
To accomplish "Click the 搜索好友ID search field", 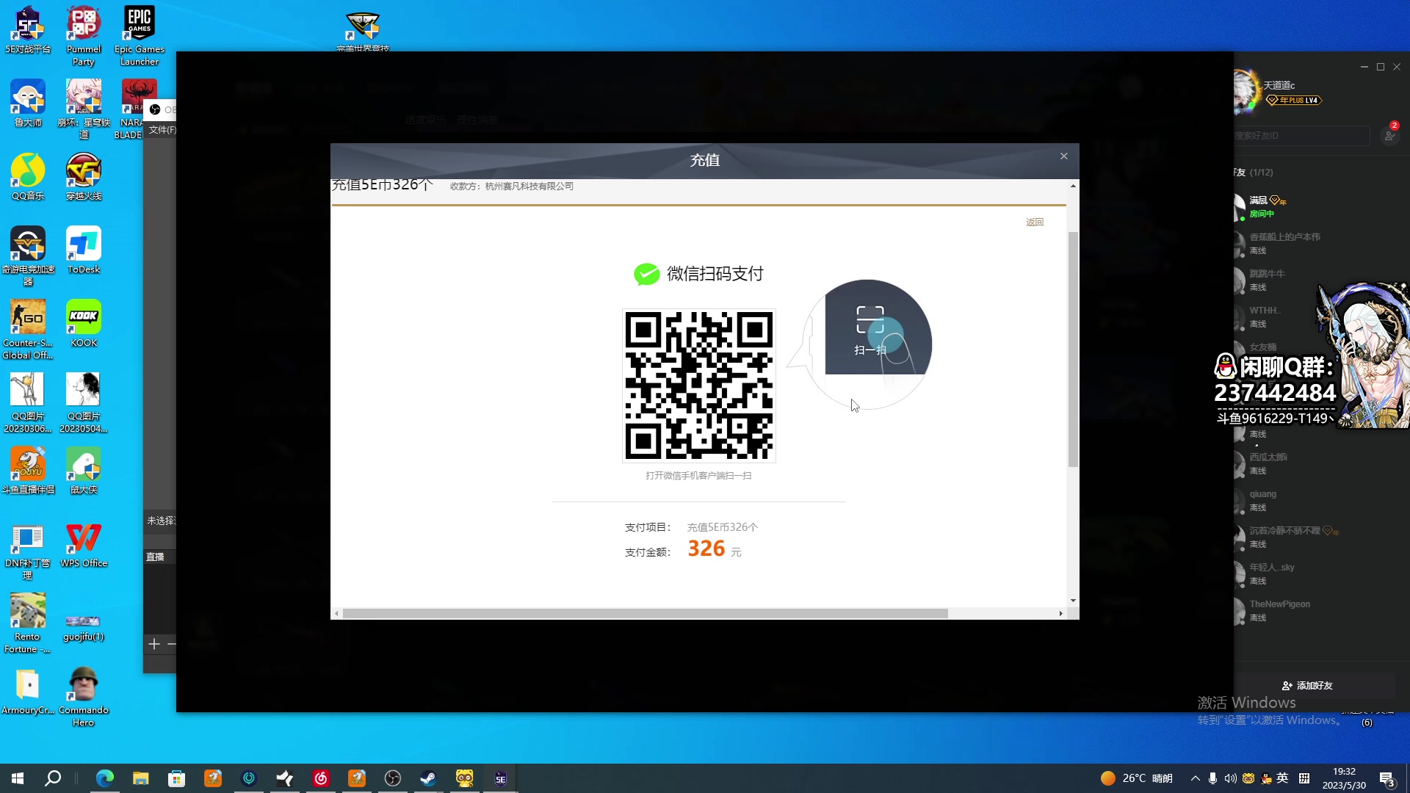I will click(x=1301, y=136).
